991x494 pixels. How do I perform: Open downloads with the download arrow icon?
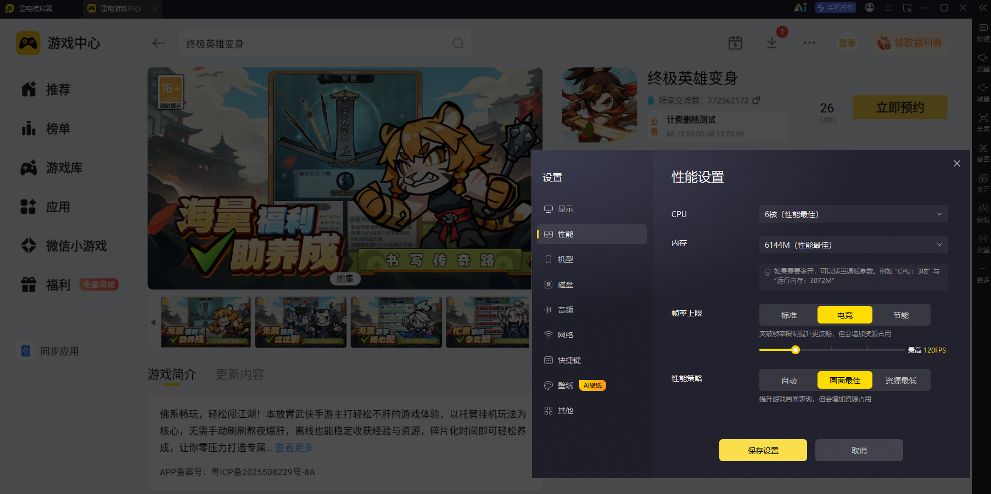point(772,43)
